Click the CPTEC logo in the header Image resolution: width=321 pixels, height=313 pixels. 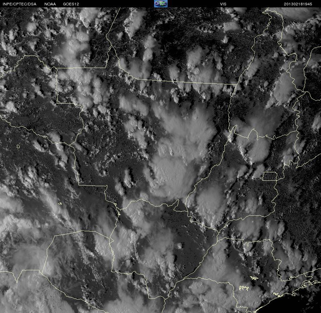(x=161, y=3)
